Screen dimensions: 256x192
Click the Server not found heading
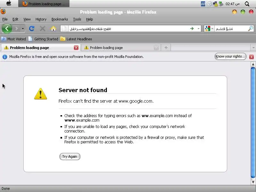click(x=83, y=90)
